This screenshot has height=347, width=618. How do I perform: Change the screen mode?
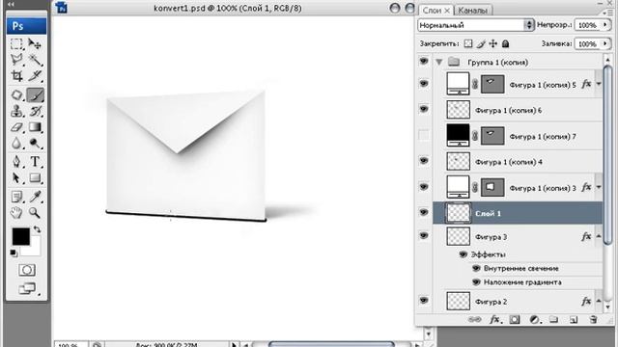(x=27, y=289)
